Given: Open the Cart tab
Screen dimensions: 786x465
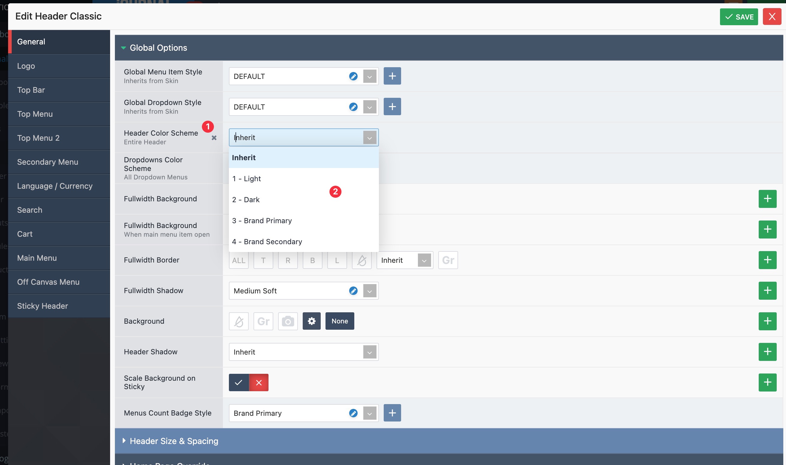Looking at the screenshot, I should tap(59, 234).
